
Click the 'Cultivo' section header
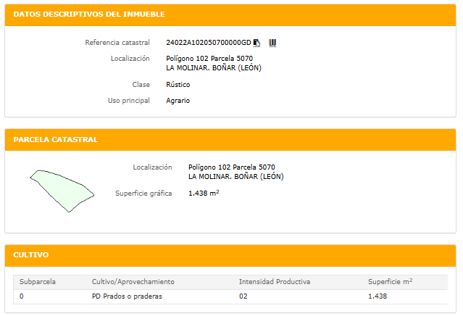31,255
